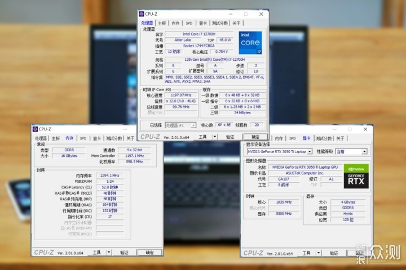
Task: Click the 128 位 bus width value
Action: point(348,219)
